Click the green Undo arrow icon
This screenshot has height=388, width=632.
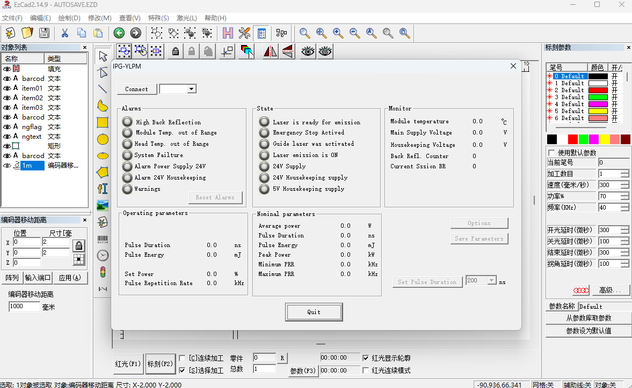[x=119, y=33]
